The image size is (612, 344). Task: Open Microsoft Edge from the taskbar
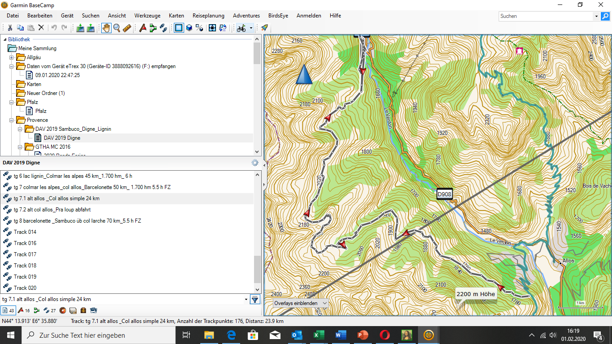[x=231, y=335]
